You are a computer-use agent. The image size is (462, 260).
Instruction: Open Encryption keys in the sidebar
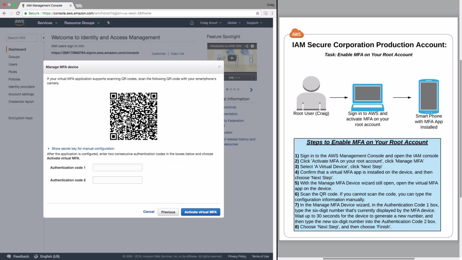point(21,118)
